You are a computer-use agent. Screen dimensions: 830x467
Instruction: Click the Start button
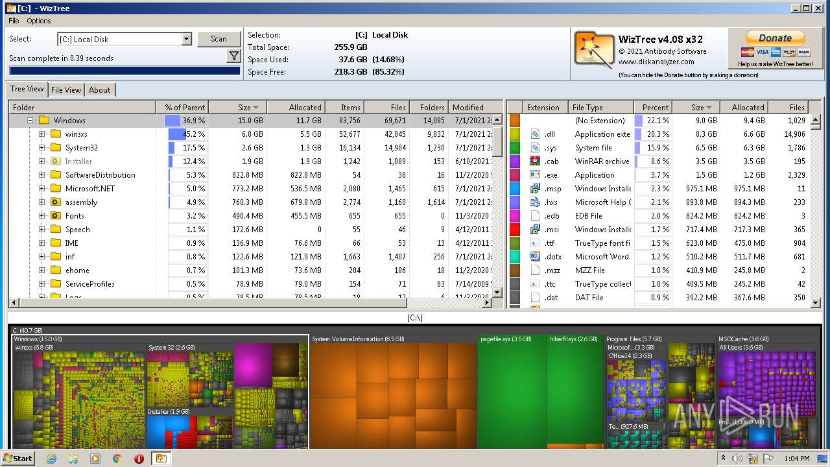[x=19, y=459]
